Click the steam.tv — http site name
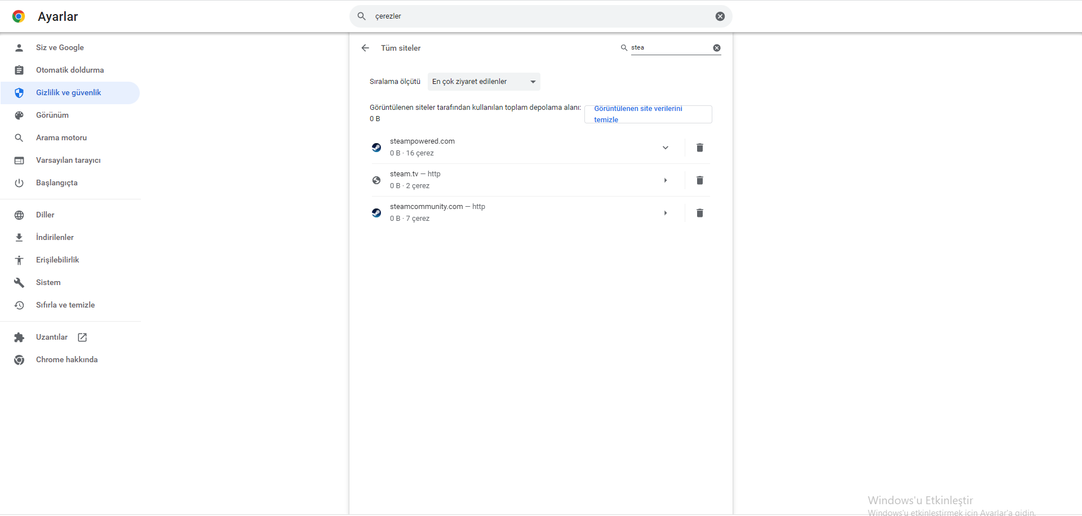The width and height of the screenshot is (1082, 516). click(415, 174)
